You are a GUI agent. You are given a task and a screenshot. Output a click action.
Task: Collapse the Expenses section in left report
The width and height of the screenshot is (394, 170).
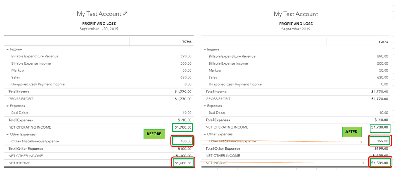[x=8, y=106]
